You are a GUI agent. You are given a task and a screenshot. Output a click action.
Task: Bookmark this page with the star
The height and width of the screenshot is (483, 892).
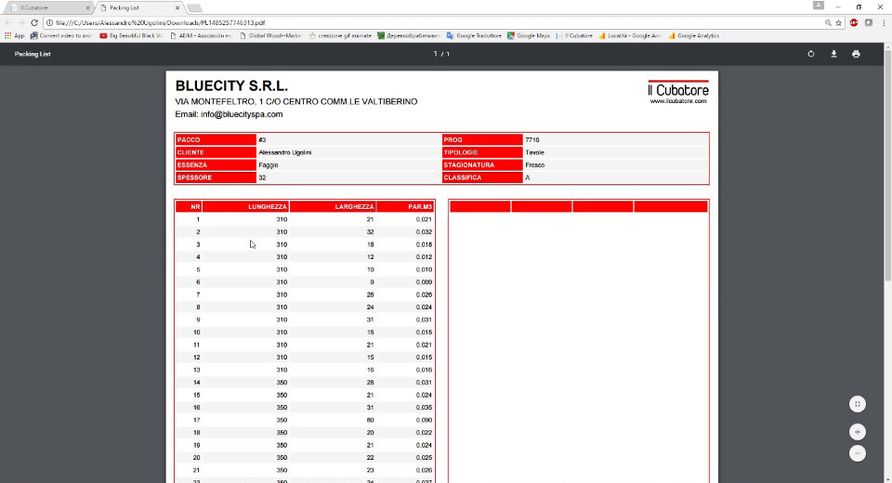click(838, 22)
